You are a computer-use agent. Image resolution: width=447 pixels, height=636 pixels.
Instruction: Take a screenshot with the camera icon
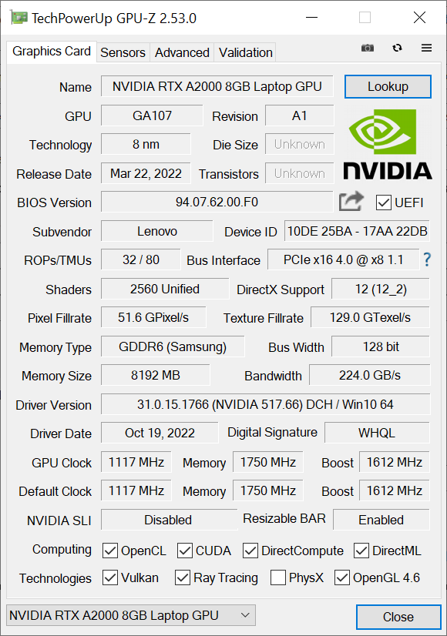[368, 48]
